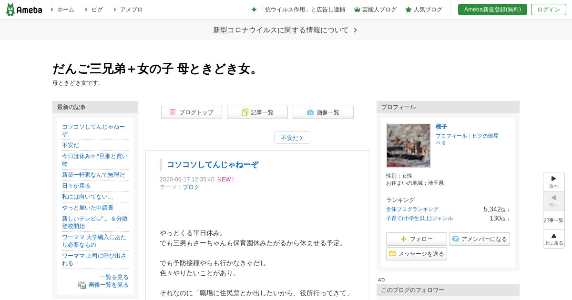Click arrow icon before アメブロ
Screen dimensions: 572x300
pyautogui.click(x=115, y=10)
